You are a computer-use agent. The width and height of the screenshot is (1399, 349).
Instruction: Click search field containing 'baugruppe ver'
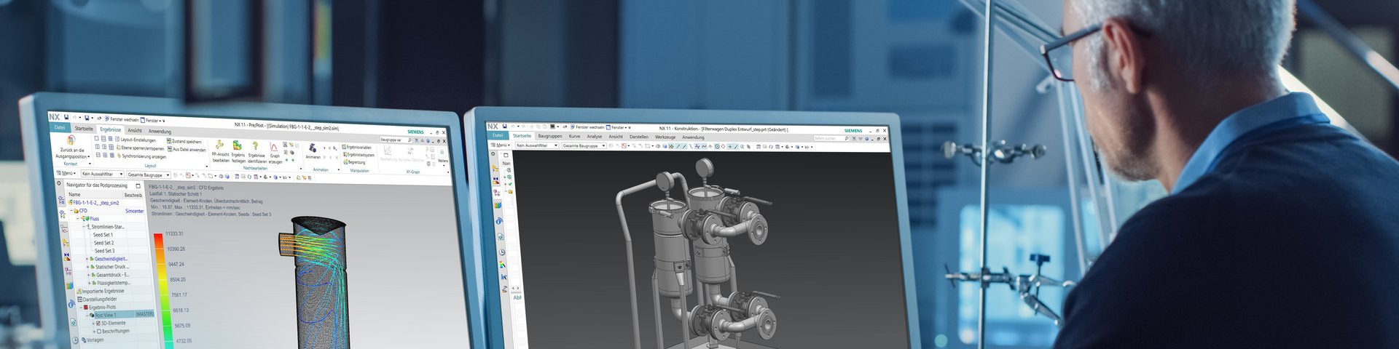[396, 140]
